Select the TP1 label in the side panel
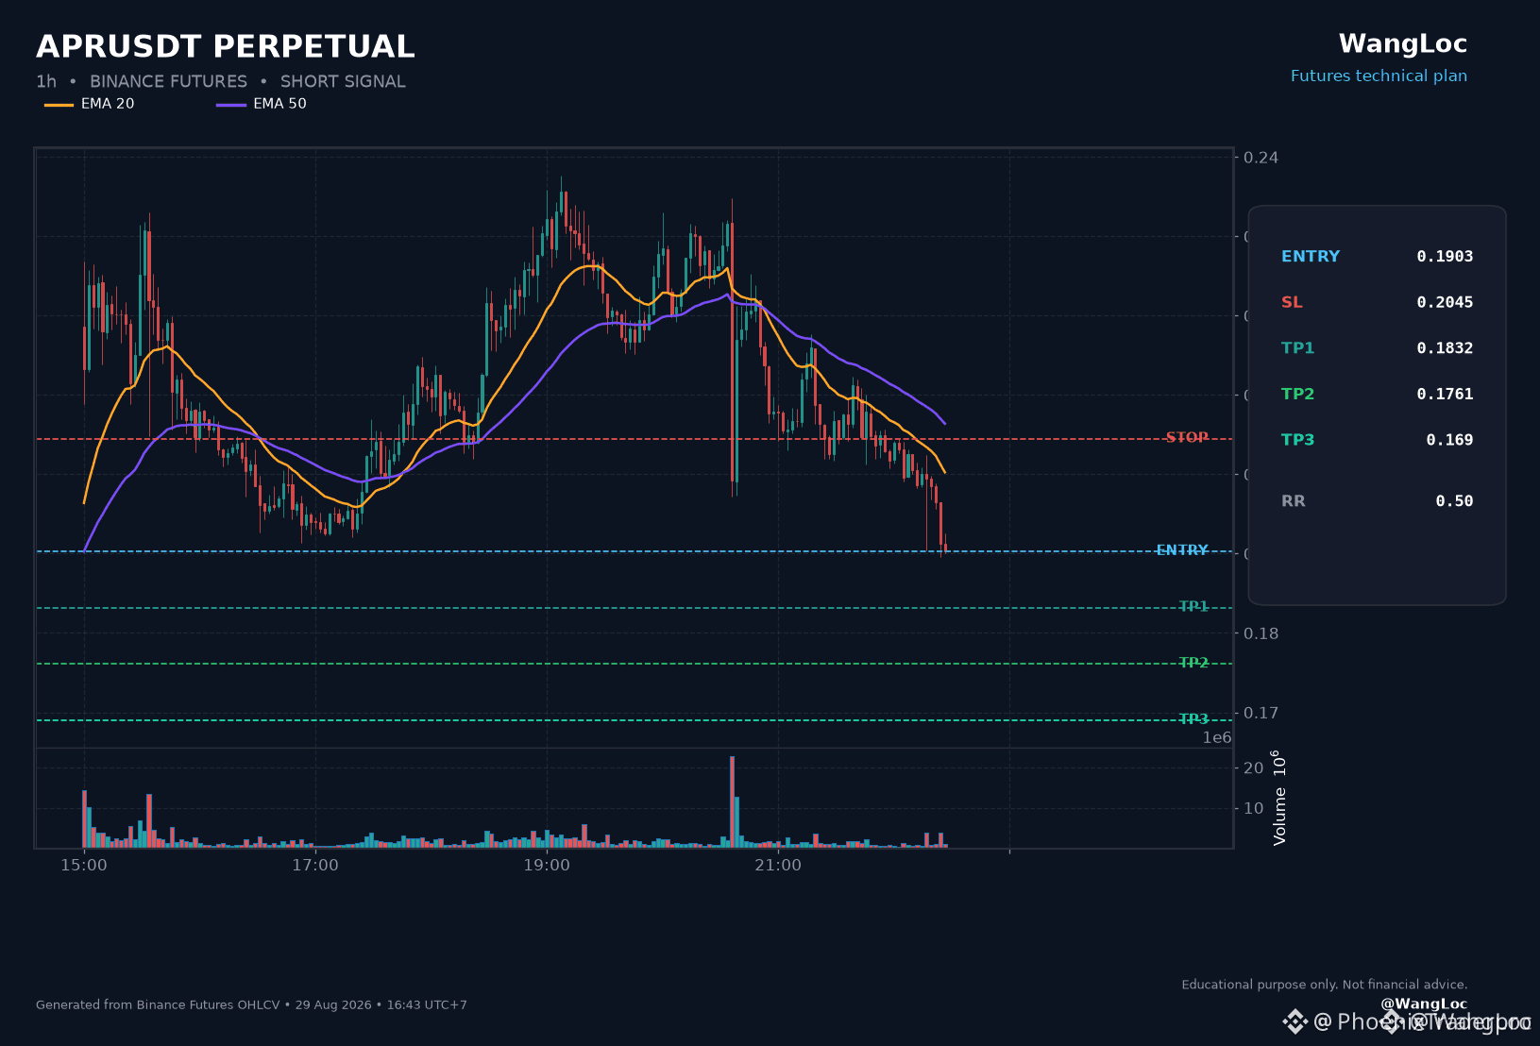 [x=1297, y=348]
